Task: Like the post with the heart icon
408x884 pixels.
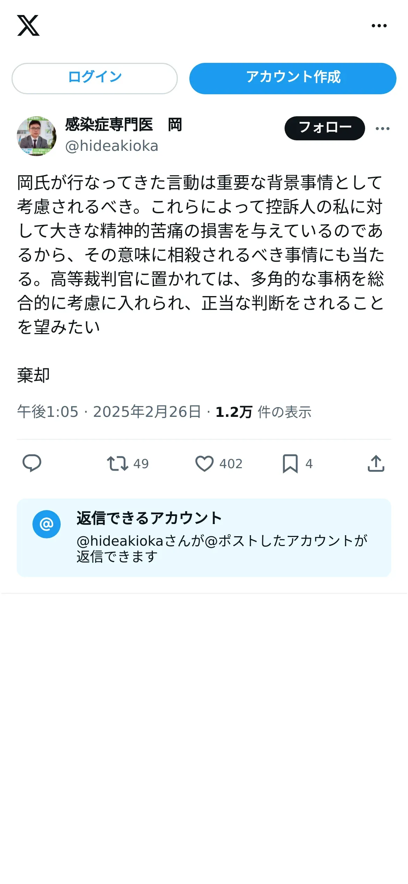Action: point(204,464)
